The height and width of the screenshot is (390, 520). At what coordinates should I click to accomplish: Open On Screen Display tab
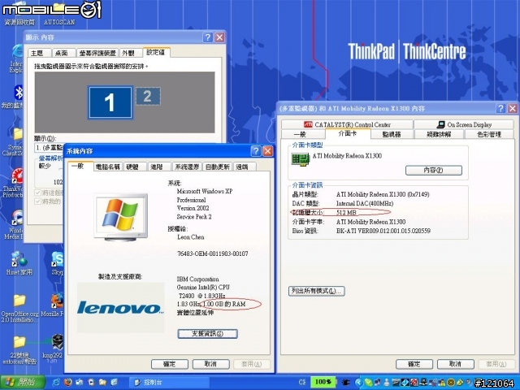point(464,124)
